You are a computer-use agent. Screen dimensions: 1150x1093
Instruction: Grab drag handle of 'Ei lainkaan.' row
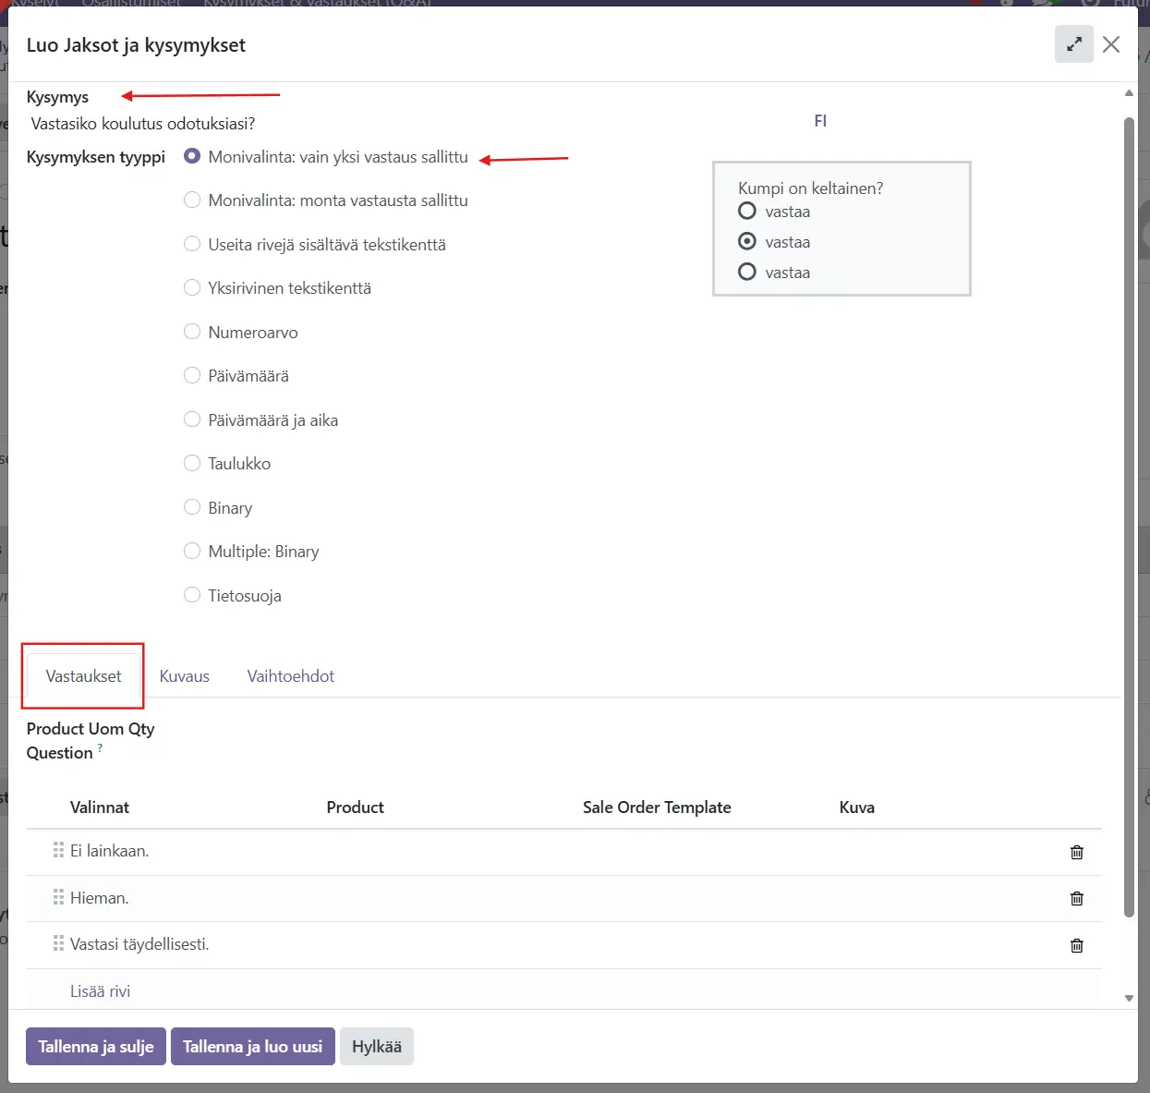(x=58, y=850)
